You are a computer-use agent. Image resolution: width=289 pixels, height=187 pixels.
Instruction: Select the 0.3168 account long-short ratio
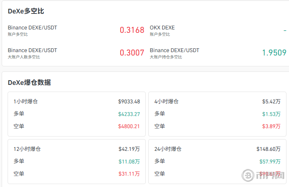coord(132,30)
